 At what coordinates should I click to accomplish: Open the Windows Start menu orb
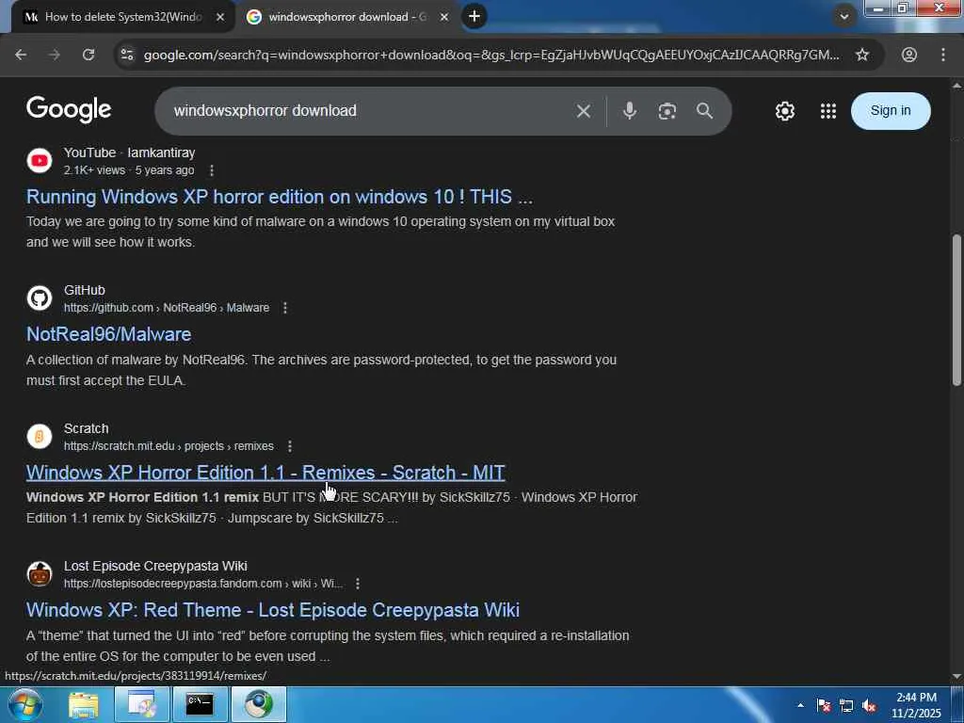click(x=25, y=704)
